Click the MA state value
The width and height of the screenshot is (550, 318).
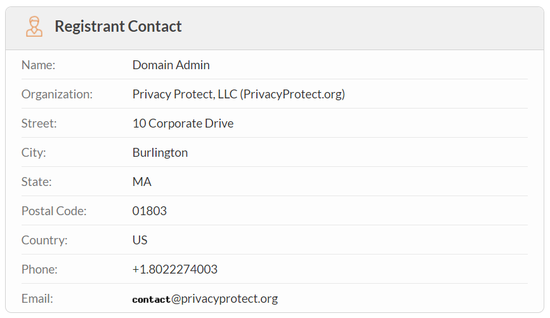pos(141,182)
